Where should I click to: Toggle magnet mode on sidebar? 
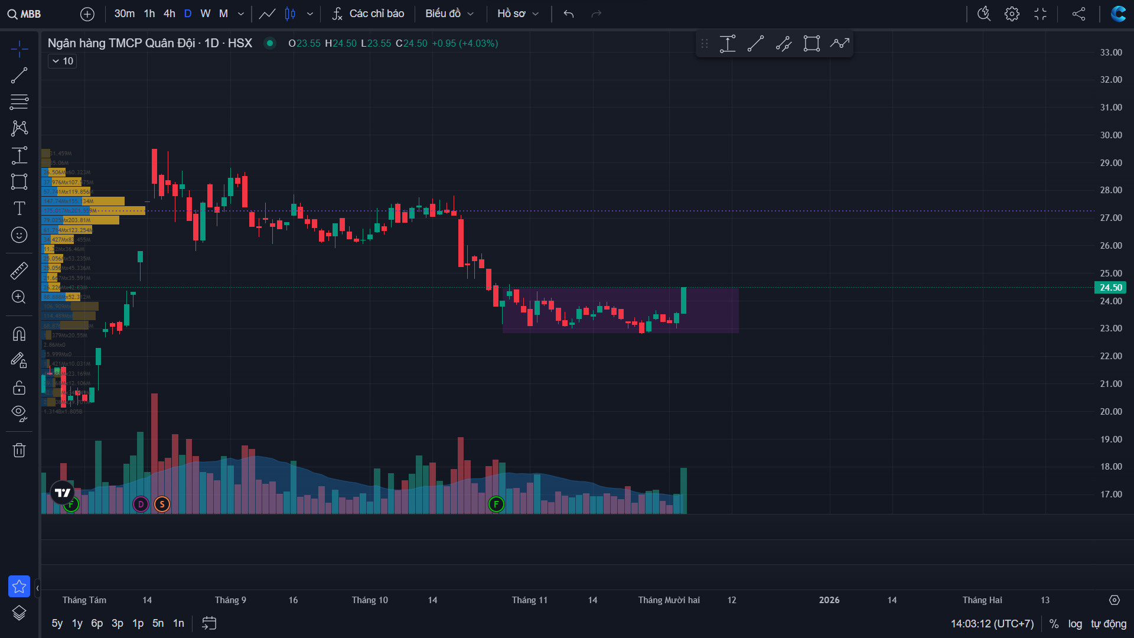coord(19,334)
